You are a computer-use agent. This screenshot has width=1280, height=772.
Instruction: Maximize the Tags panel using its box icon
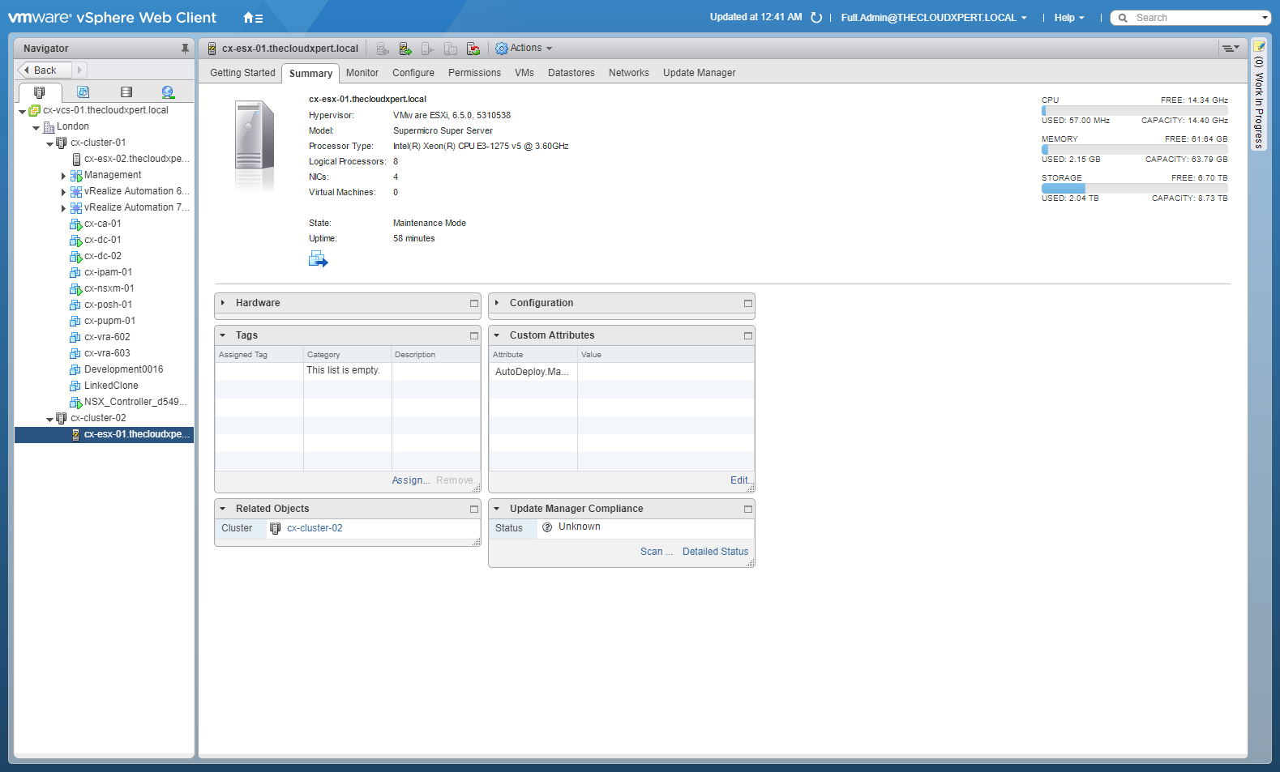474,335
